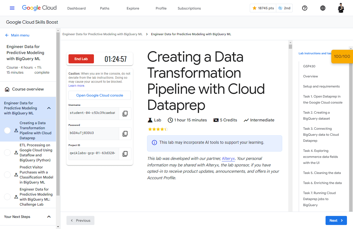Open the Subscriptions tab
The image size is (353, 229).
189,8
